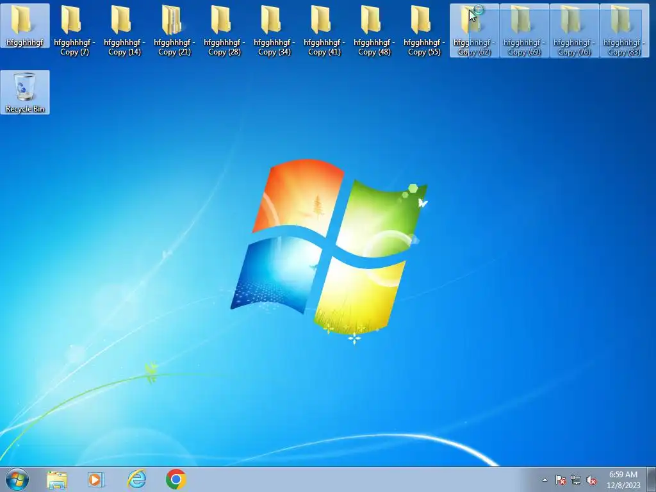Open the clock showing 6:59 AM
Image resolution: width=656 pixels, height=492 pixels.
point(623,480)
